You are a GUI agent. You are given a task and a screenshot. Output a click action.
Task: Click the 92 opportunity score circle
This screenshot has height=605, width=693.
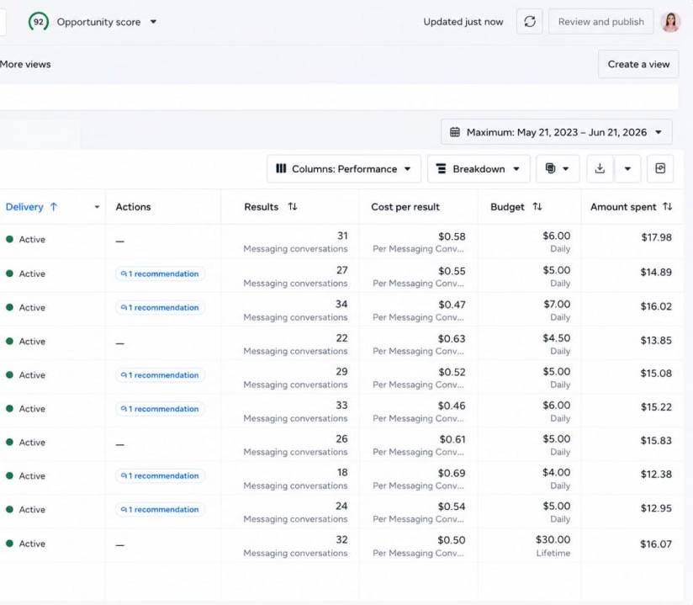click(39, 22)
